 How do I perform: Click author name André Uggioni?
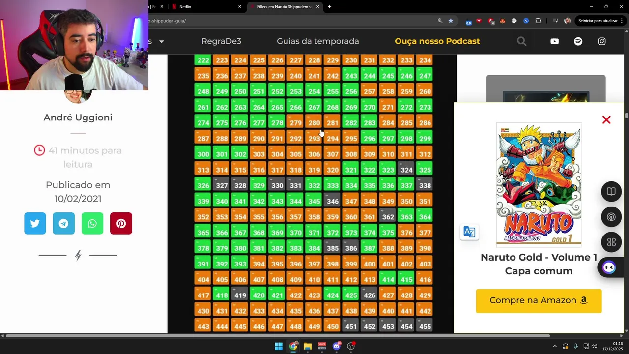(78, 118)
